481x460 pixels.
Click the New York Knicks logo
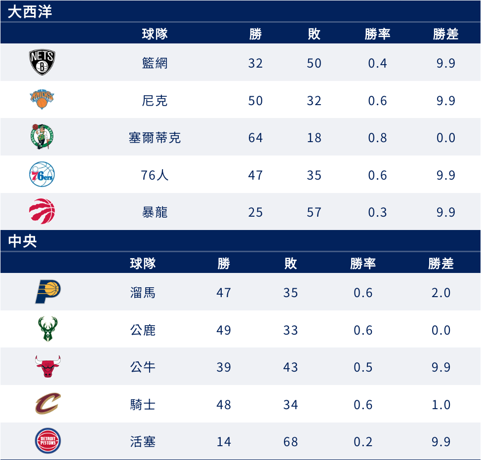[42, 99]
